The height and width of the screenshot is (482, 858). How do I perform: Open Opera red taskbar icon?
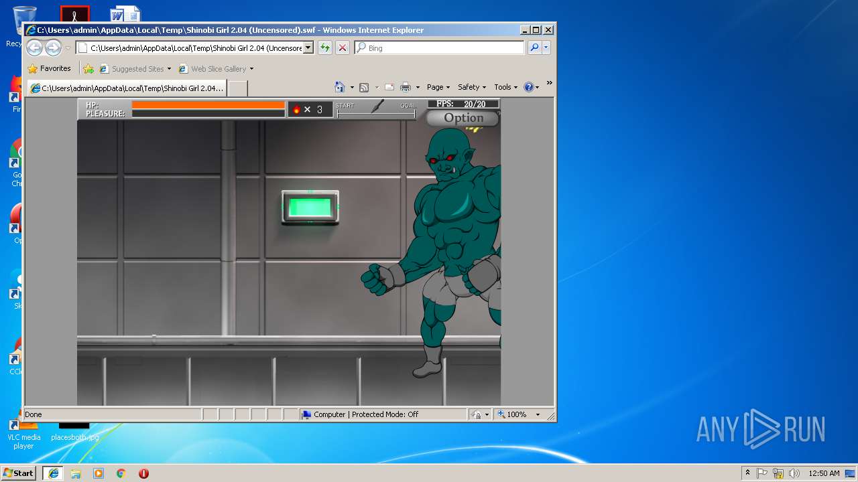coord(143,473)
